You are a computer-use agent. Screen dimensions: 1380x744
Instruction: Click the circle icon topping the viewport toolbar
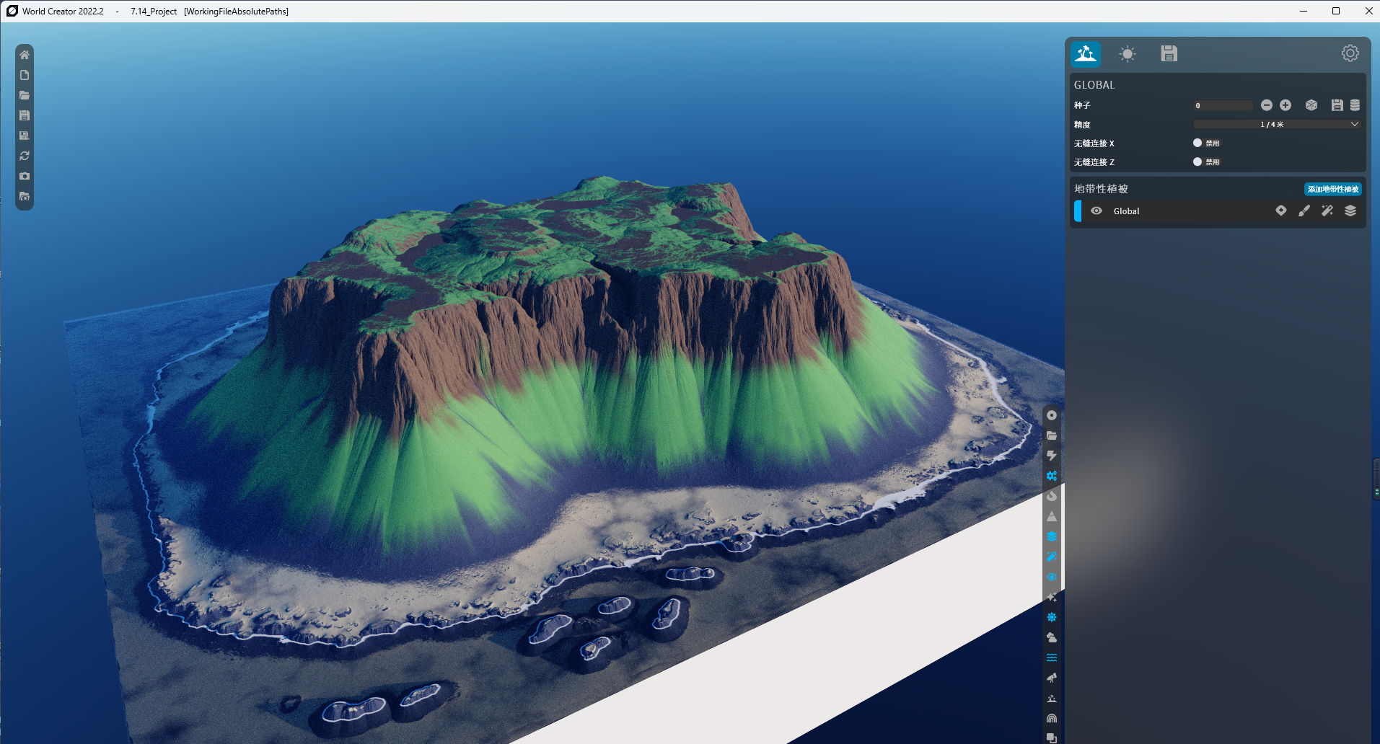click(1052, 415)
